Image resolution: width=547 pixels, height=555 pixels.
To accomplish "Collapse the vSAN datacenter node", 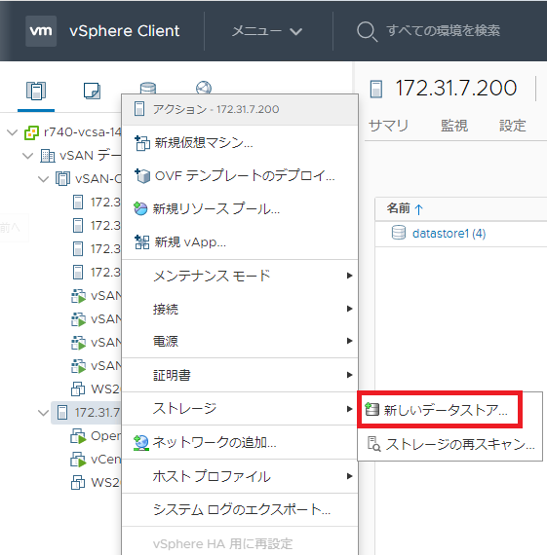I will (x=28, y=156).
